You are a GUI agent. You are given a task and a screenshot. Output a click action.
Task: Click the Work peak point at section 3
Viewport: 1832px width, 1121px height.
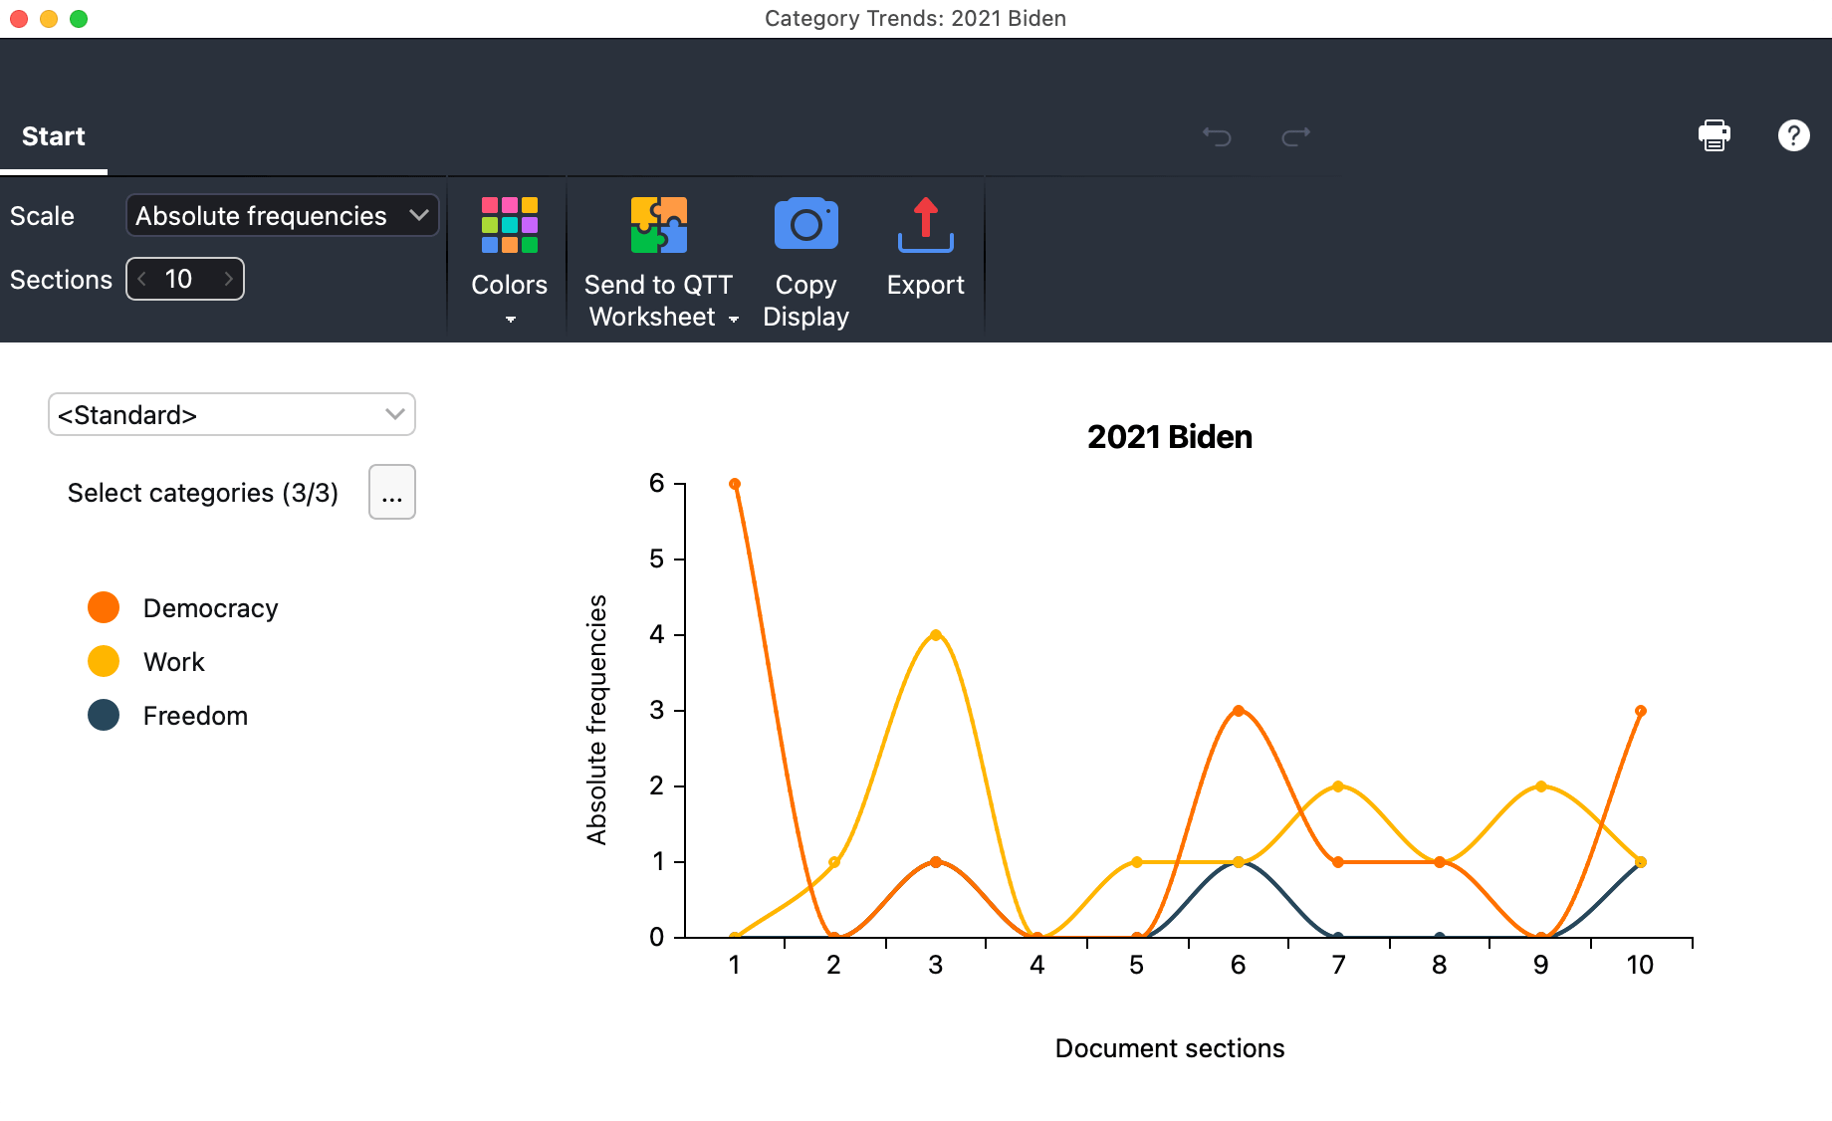point(935,635)
